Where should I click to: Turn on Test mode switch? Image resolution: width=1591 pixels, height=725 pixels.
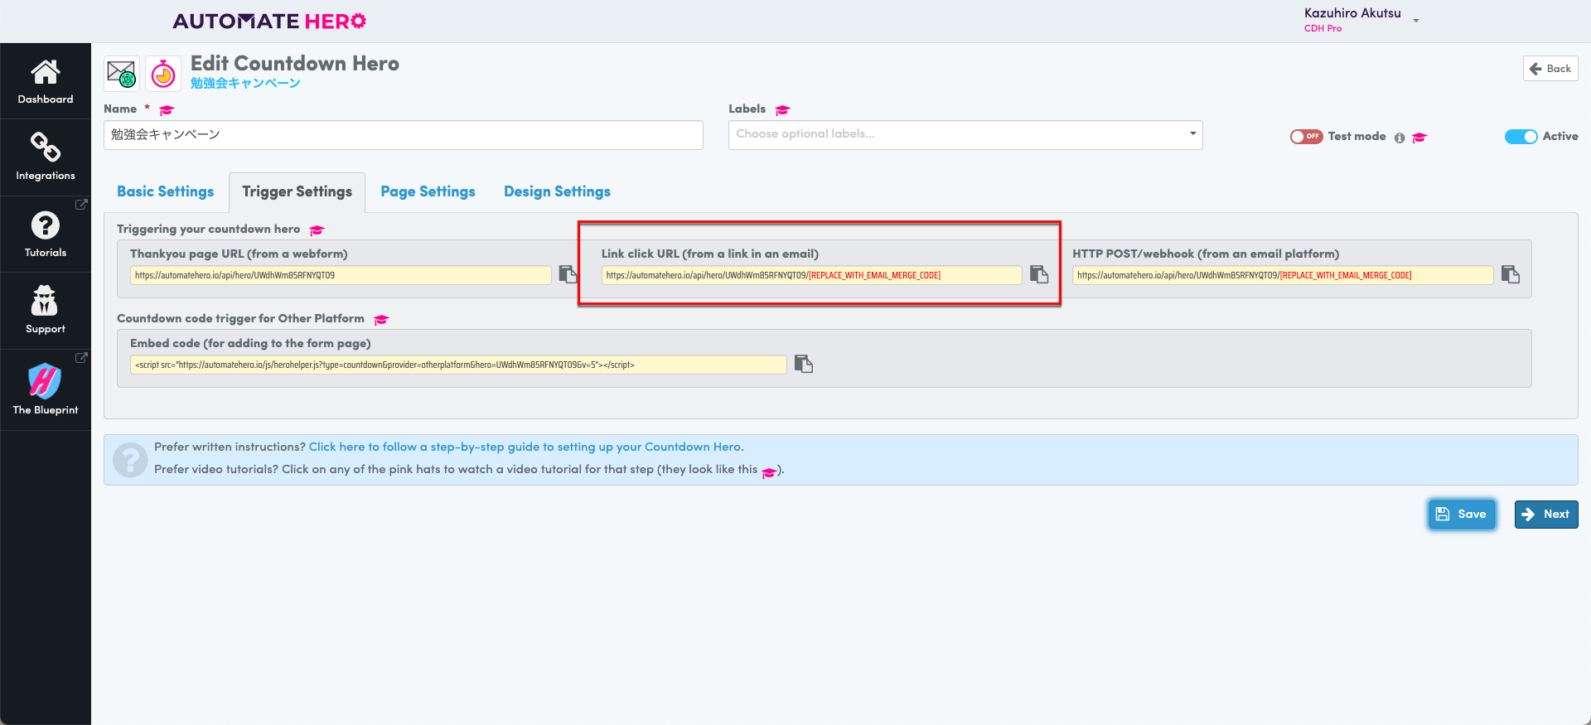click(1306, 137)
